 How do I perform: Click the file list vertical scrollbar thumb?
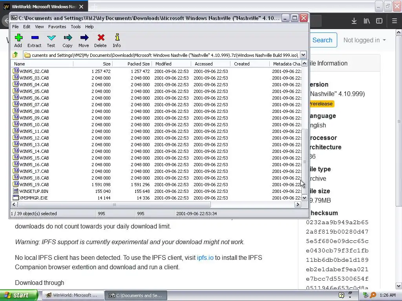(x=304, y=161)
